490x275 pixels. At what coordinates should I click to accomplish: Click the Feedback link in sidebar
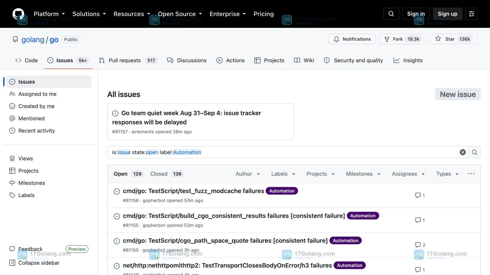(30, 249)
